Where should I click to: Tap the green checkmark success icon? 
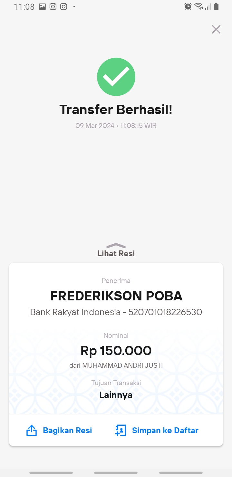(x=116, y=77)
